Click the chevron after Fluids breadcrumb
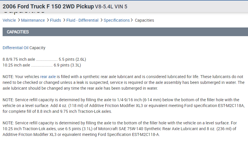248x142 pixels. 64,20
